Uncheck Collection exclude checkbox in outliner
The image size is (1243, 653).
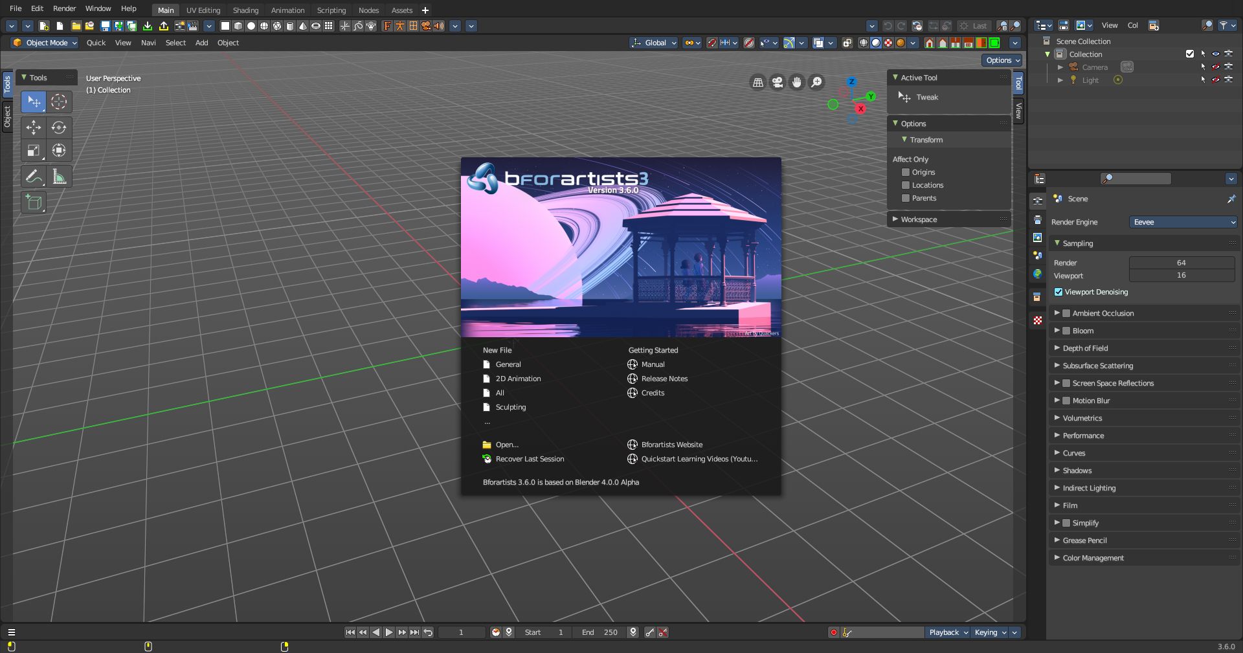1190,54
